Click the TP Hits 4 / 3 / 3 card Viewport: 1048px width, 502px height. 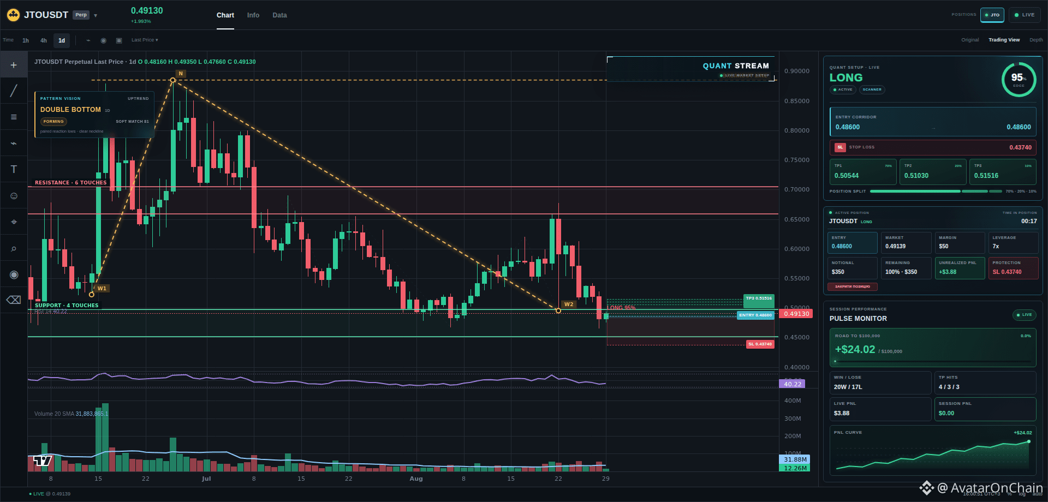[985, 383]
